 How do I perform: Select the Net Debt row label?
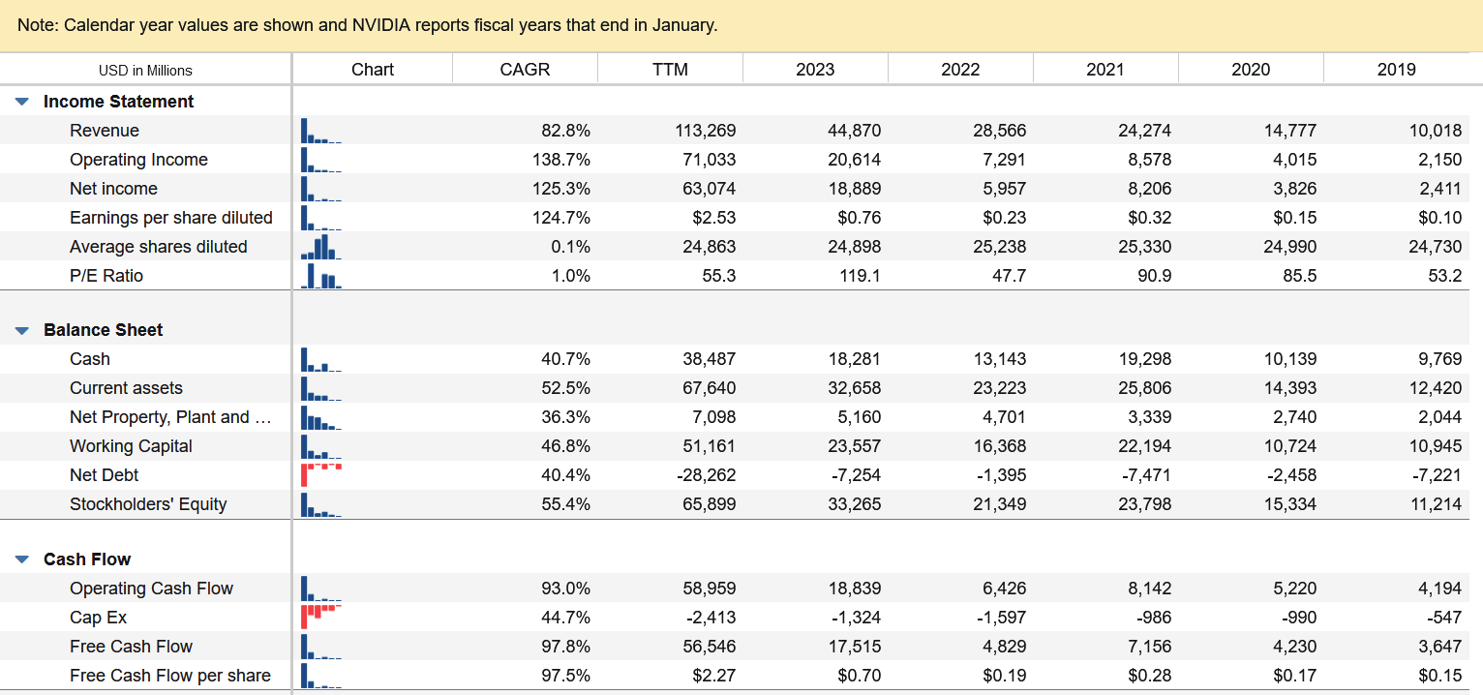pyautogui.click(x=104, y=475)
